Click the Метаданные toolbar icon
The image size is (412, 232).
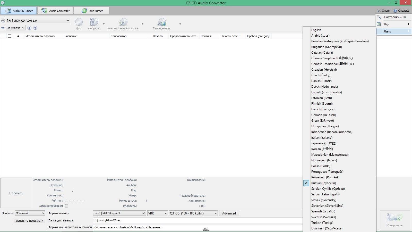coord(161,24)
